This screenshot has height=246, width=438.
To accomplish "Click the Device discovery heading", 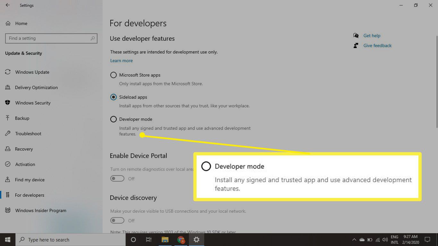I will (x=133, y=198).
